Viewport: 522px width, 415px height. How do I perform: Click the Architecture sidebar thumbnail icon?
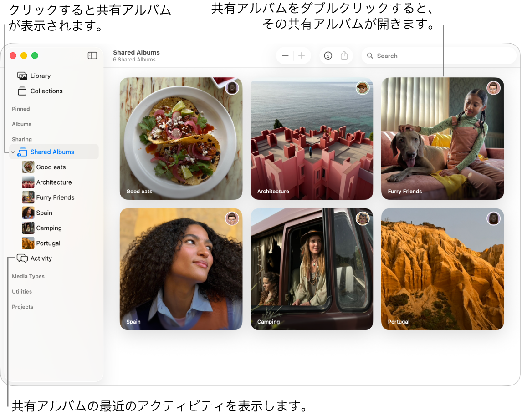point(28,182)
